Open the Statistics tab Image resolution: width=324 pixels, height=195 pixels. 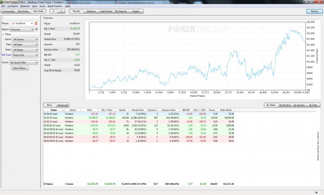click(91, 11)
